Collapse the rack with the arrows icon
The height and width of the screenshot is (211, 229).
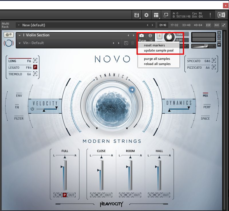click(224, 25)
